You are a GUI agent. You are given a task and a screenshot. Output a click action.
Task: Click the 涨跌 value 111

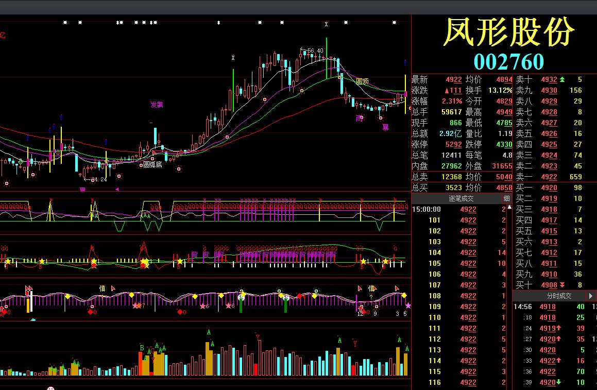[453, 90]
